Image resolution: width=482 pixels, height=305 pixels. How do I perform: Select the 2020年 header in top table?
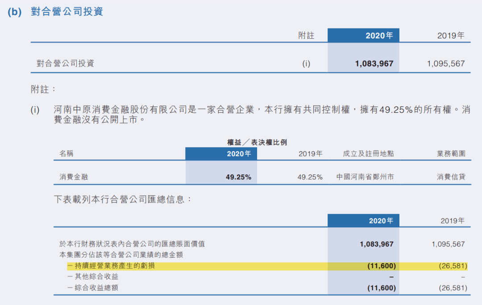379,36
